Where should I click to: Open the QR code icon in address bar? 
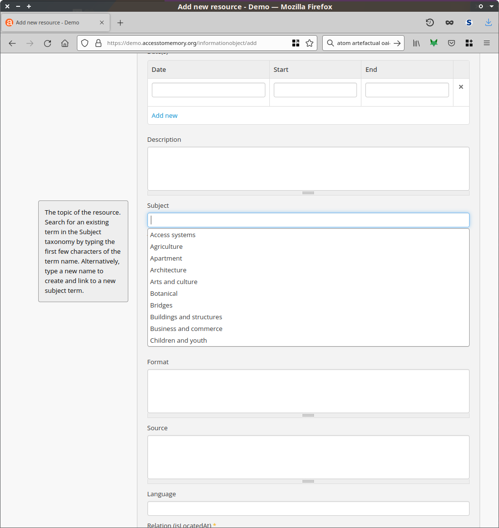click(x=296, y=43)
